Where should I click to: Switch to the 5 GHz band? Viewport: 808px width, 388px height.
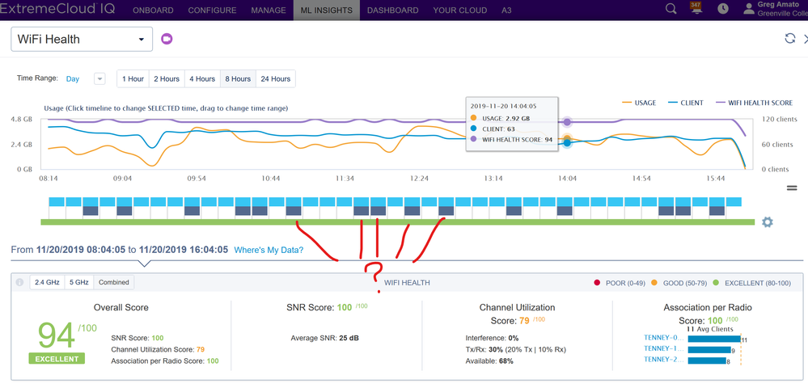[x=78, y=282]
